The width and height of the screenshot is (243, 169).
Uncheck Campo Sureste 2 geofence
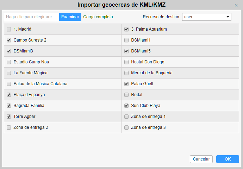point(9,40)
